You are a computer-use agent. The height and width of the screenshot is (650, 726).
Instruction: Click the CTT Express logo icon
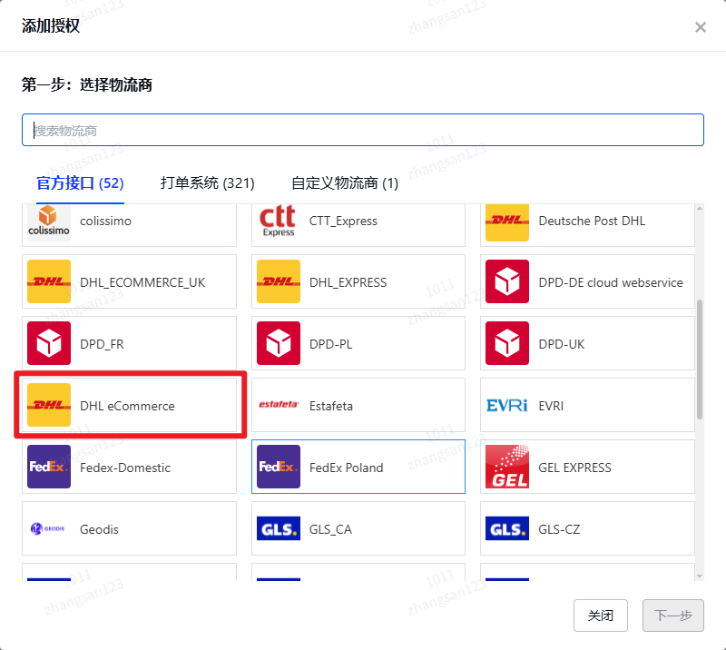point(278,222)
